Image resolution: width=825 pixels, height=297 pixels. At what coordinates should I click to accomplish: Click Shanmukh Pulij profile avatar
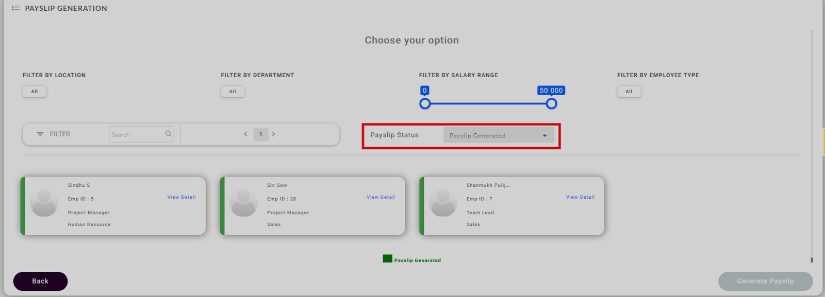pyautogui.click(x=443, y=203)
